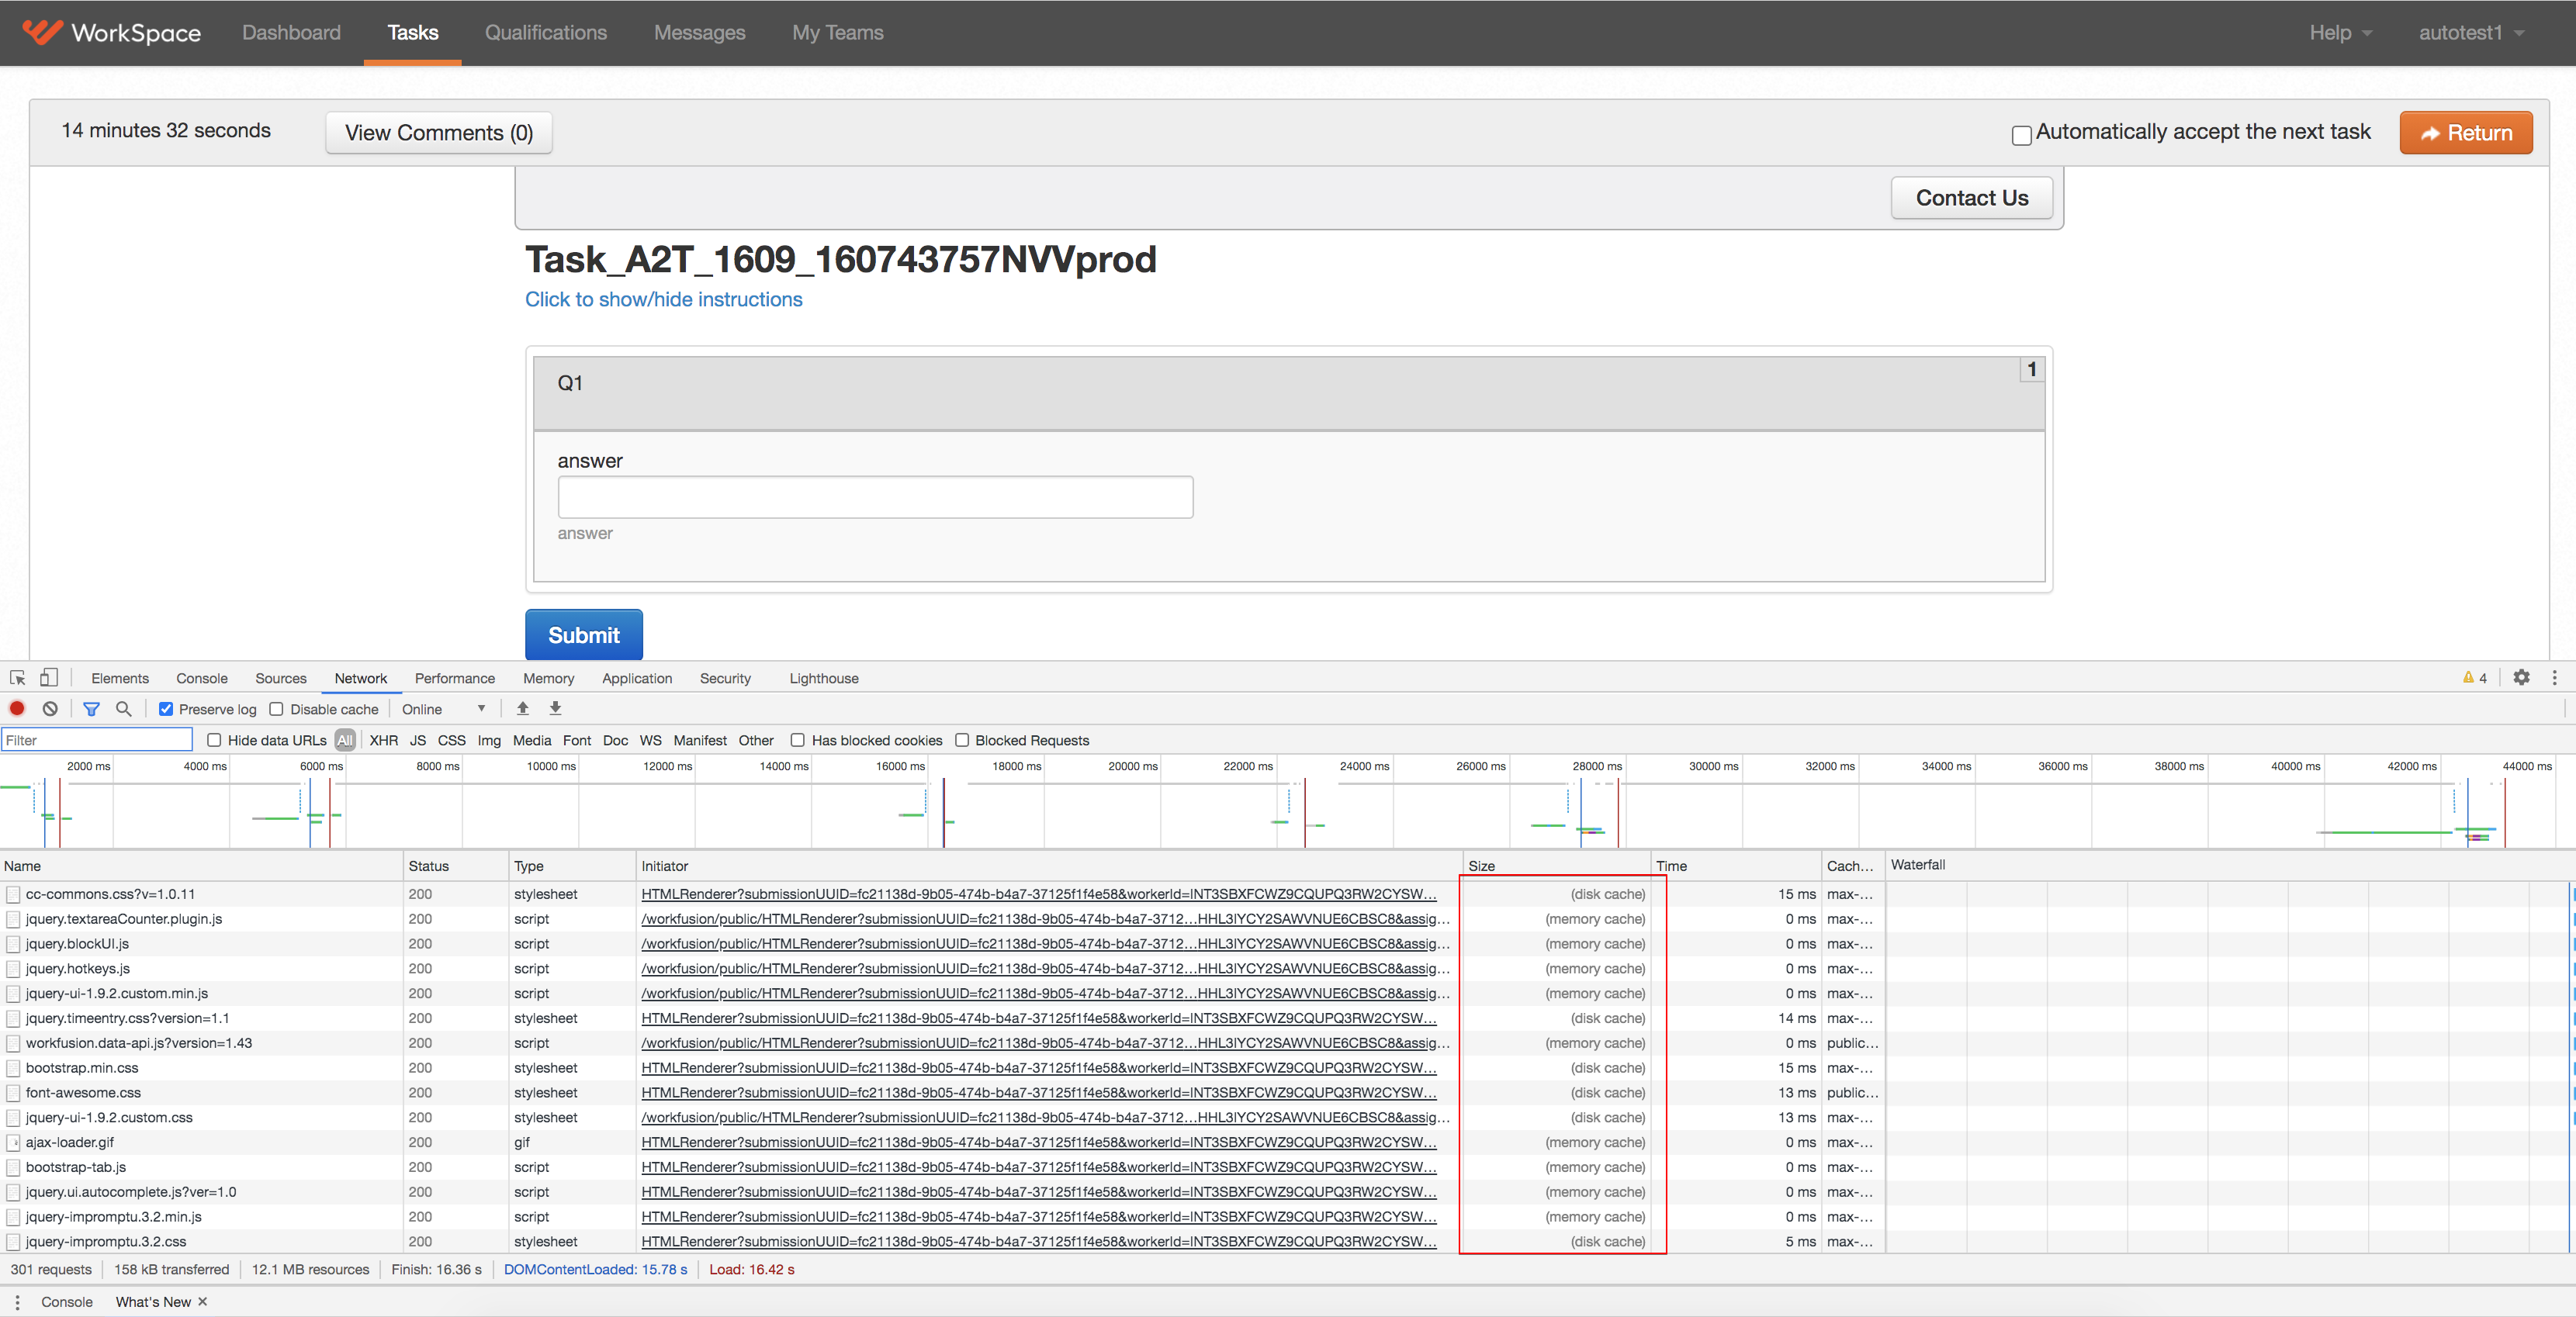
Task: Switch to the Elements tab
Action: [119, 678]
